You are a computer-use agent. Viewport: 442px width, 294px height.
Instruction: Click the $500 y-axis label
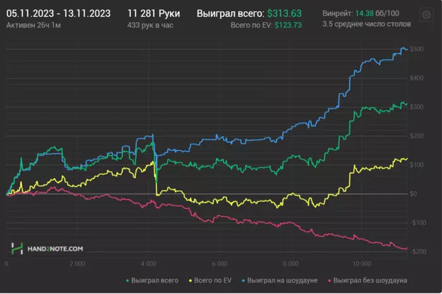[x=417, y=49]
